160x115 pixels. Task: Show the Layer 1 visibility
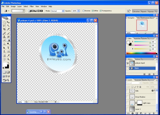coord(127,109)
